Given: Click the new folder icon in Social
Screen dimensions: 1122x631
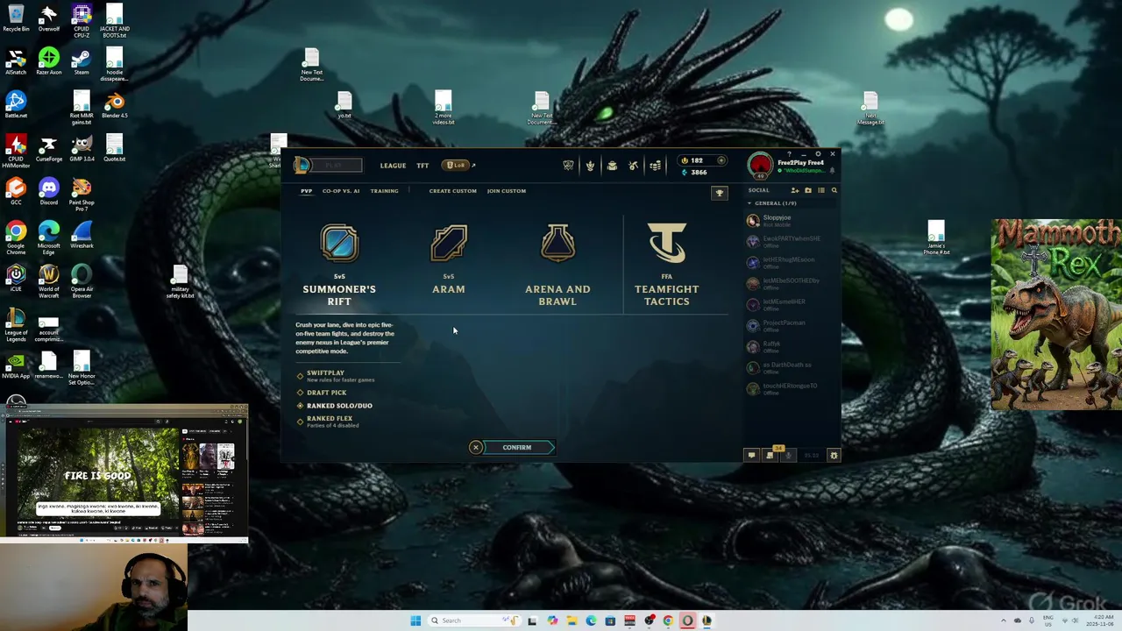Looking at the screenshot, I should click(x=808, y=190).
